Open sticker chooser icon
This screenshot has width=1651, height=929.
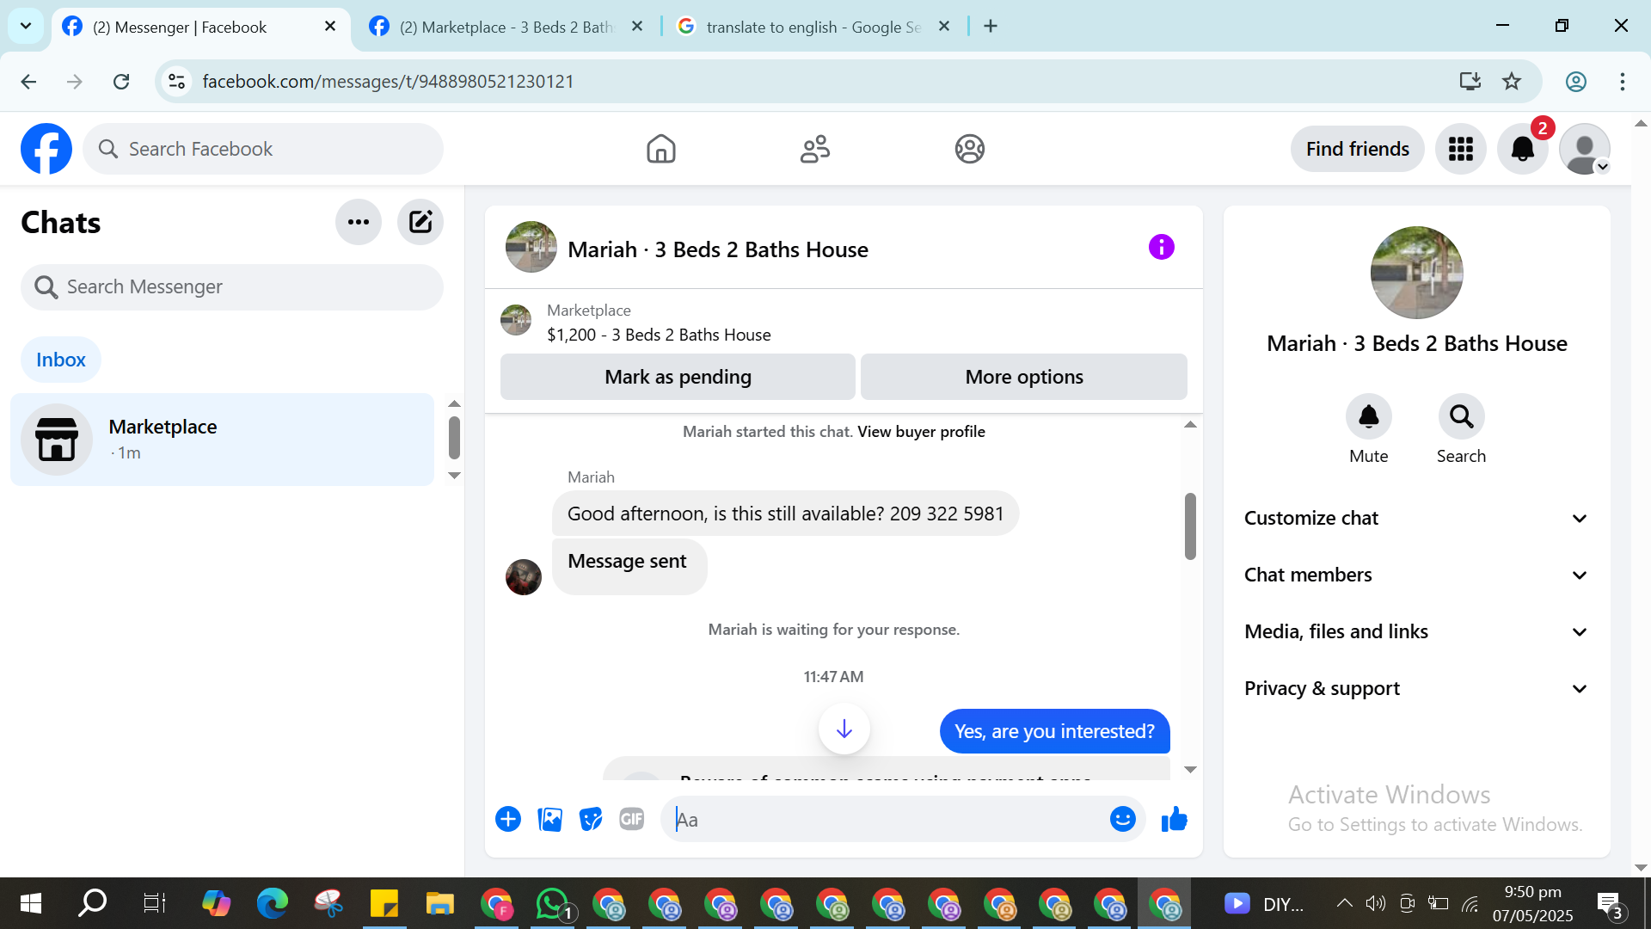(591, 820)
